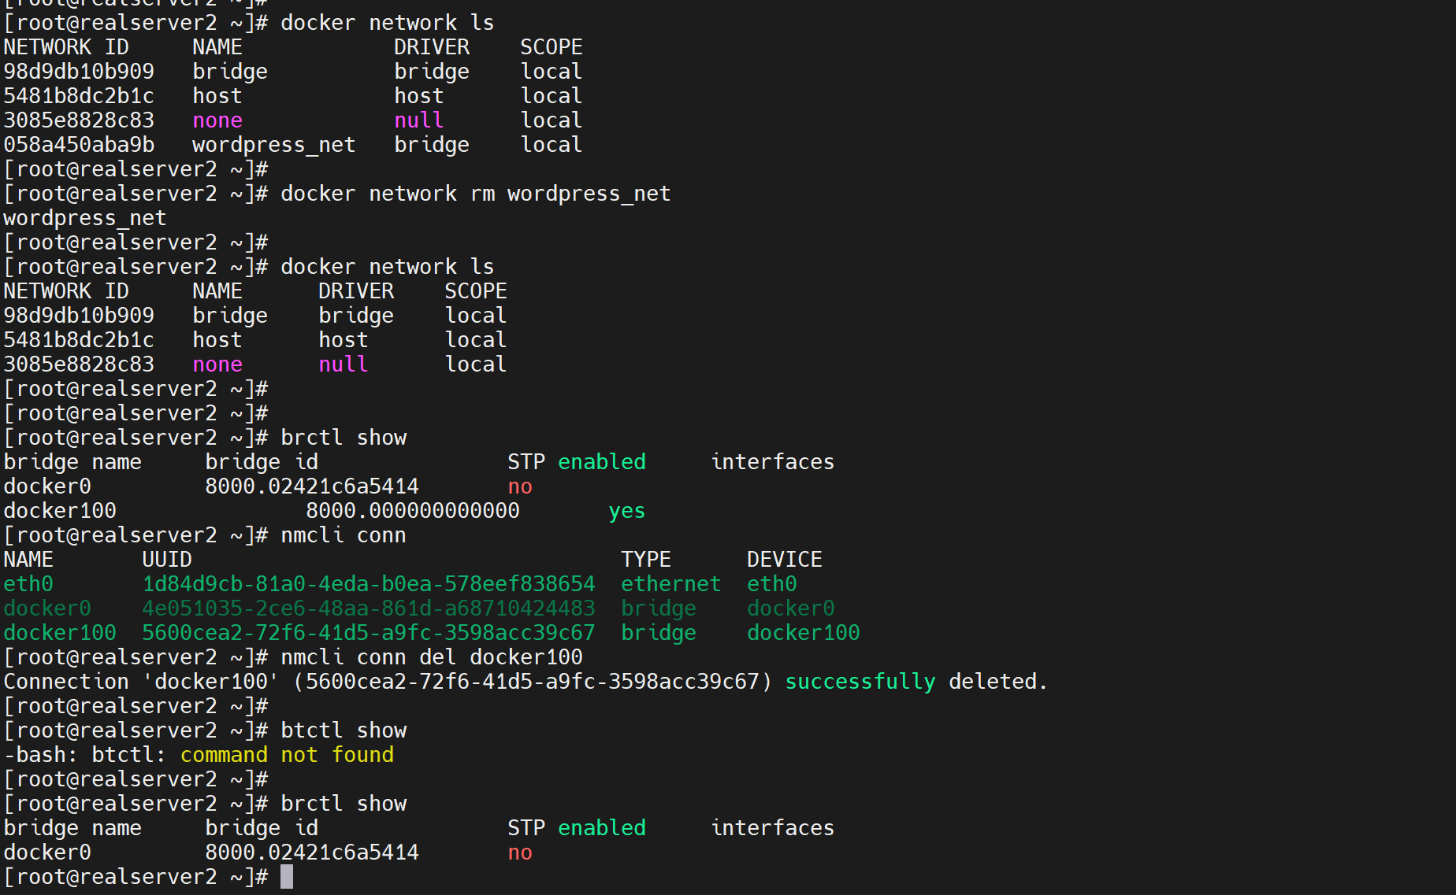Viewport: 1456px width, 895px height.
Task: Click the green 'yes' STP value for docker100
Action: click(626, 511)
